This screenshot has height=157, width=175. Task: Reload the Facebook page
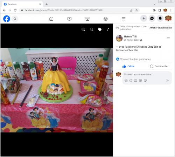pyautogui.click(x=15, y=10)
